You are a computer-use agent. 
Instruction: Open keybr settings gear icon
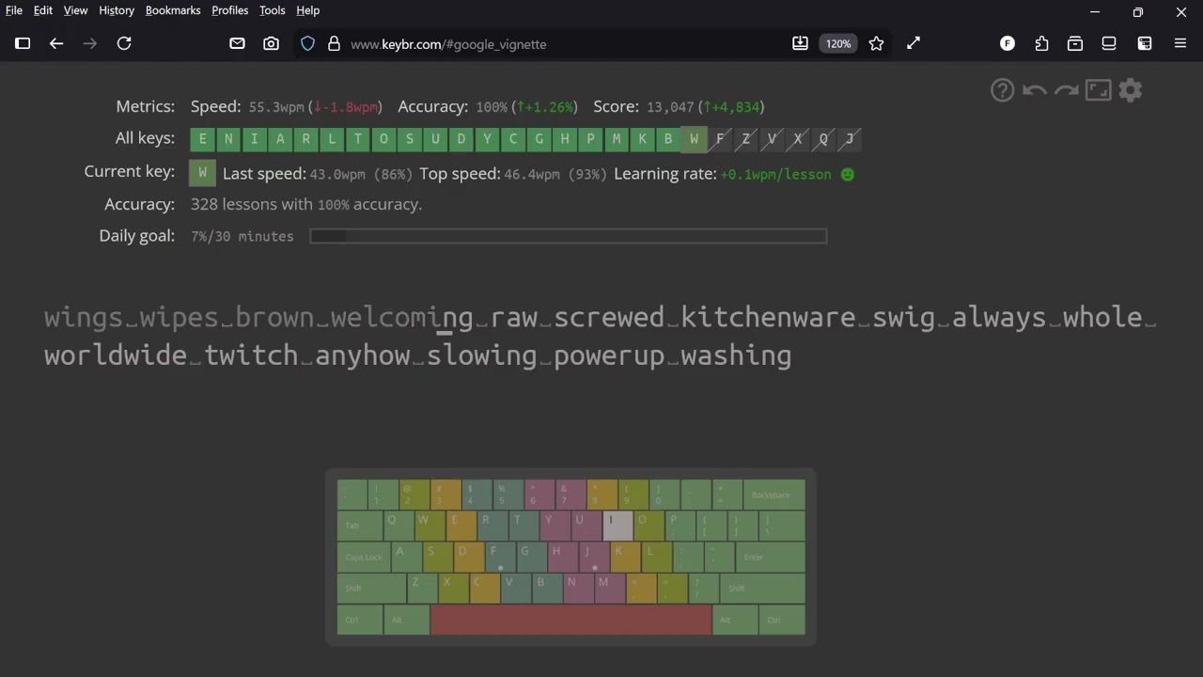[x=1131, y=90]
